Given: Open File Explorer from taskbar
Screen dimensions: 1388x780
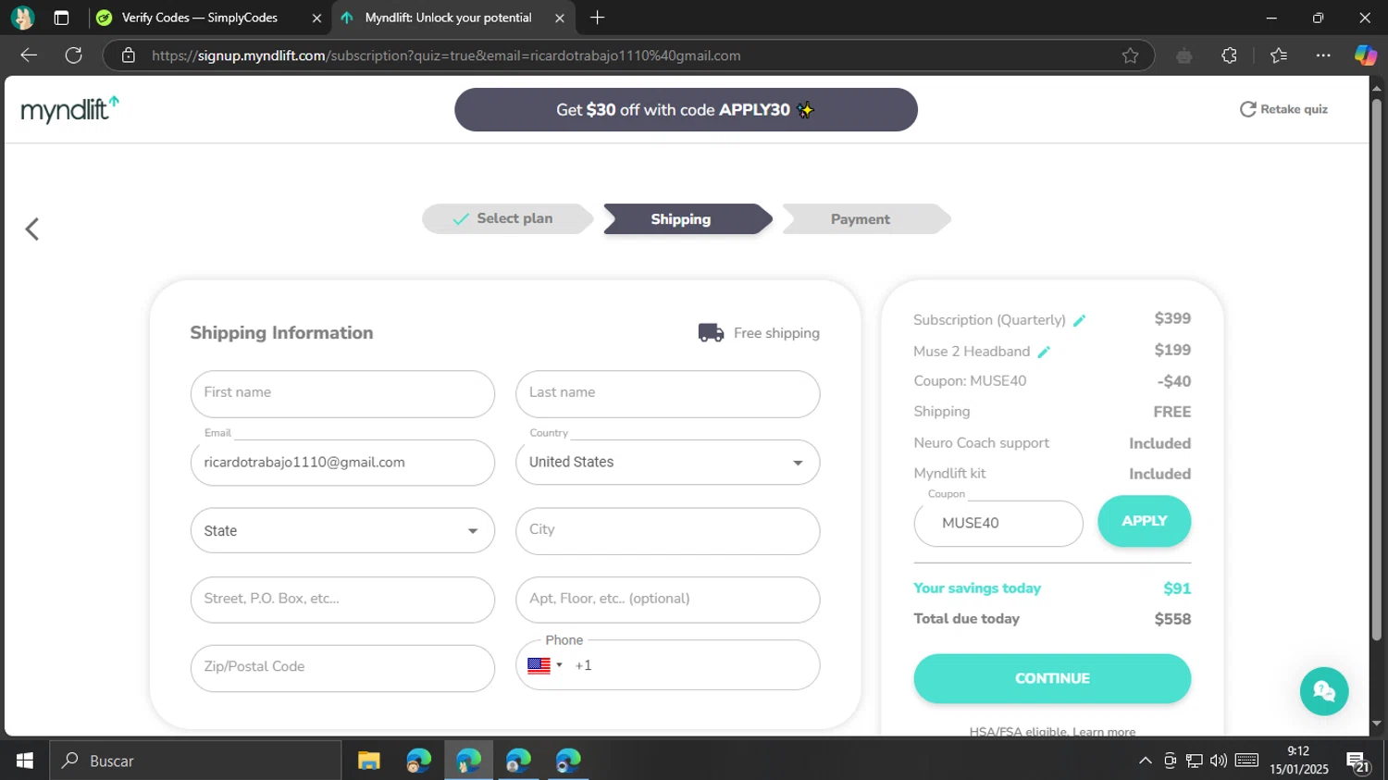Looking at the screenshot, I should coord(369,761).
